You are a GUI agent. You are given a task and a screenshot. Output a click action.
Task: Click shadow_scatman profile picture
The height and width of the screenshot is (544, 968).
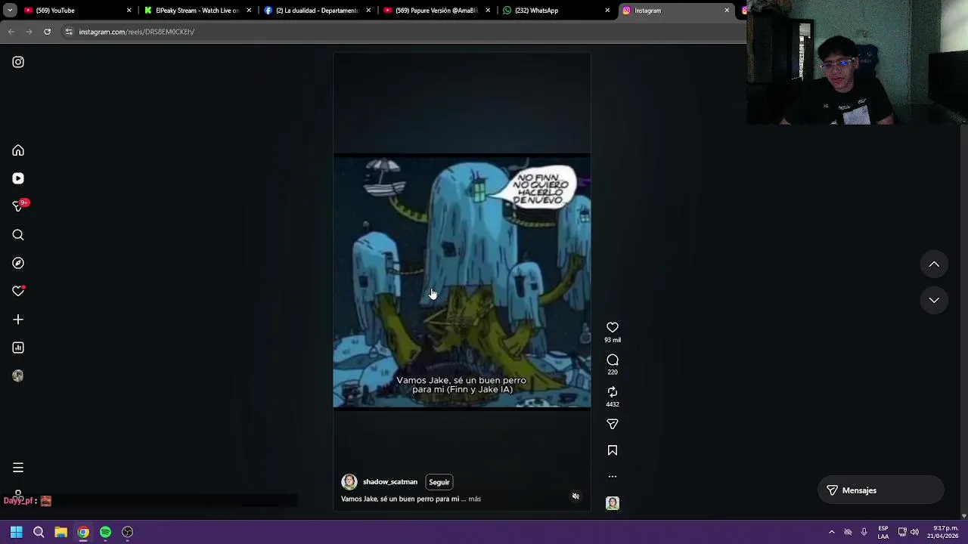point(349,482)
